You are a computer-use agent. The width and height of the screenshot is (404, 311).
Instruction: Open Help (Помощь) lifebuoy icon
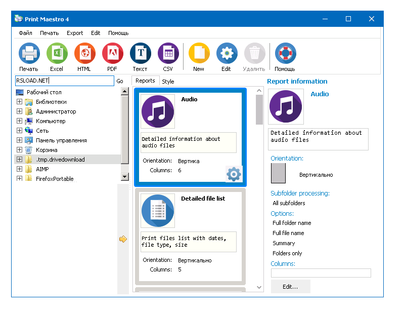coord(285,54)
